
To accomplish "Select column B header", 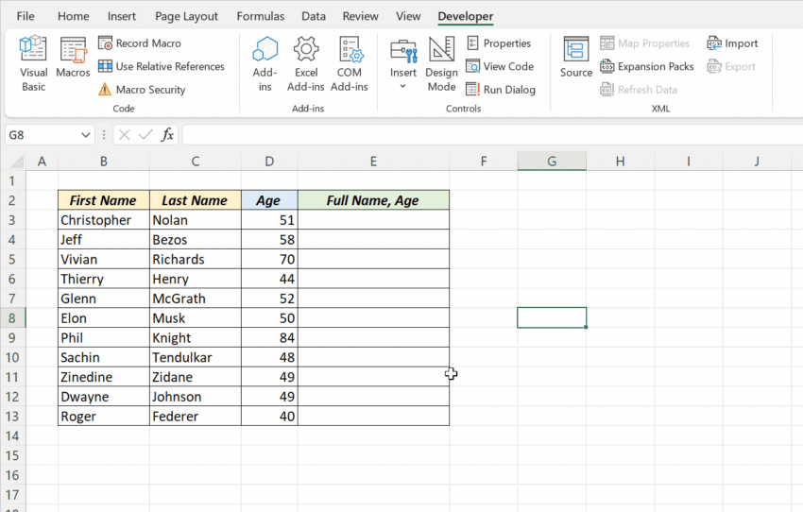I will (x=104, y=162).
